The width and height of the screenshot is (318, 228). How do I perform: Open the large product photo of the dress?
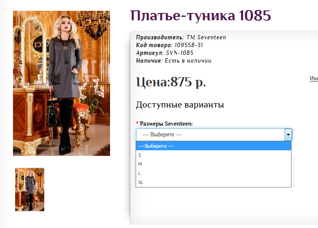[62, 83]
